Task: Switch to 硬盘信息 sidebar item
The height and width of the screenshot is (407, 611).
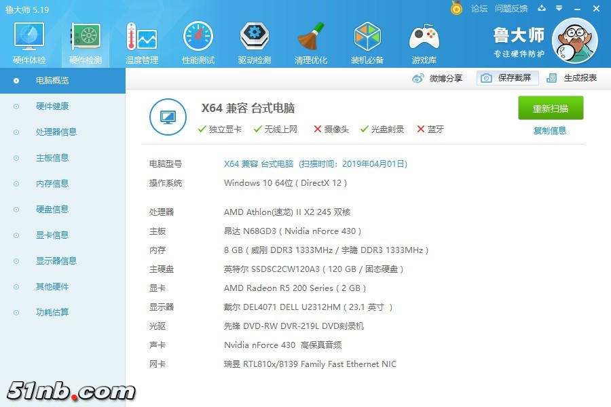Action: coord(52,210)
